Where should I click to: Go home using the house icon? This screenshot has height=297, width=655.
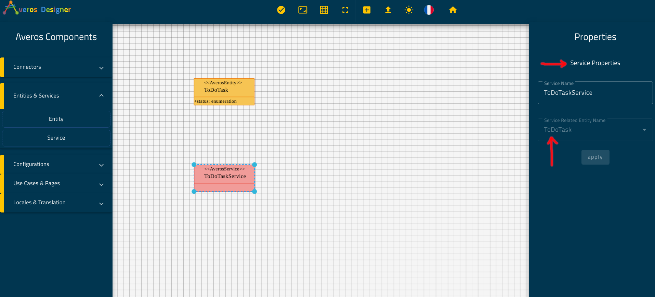pyautogui.click(x=453, y=10)
